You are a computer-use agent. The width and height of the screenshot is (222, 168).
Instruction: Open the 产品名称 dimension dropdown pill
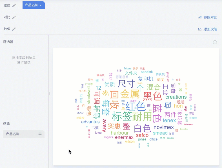point(34,5)
